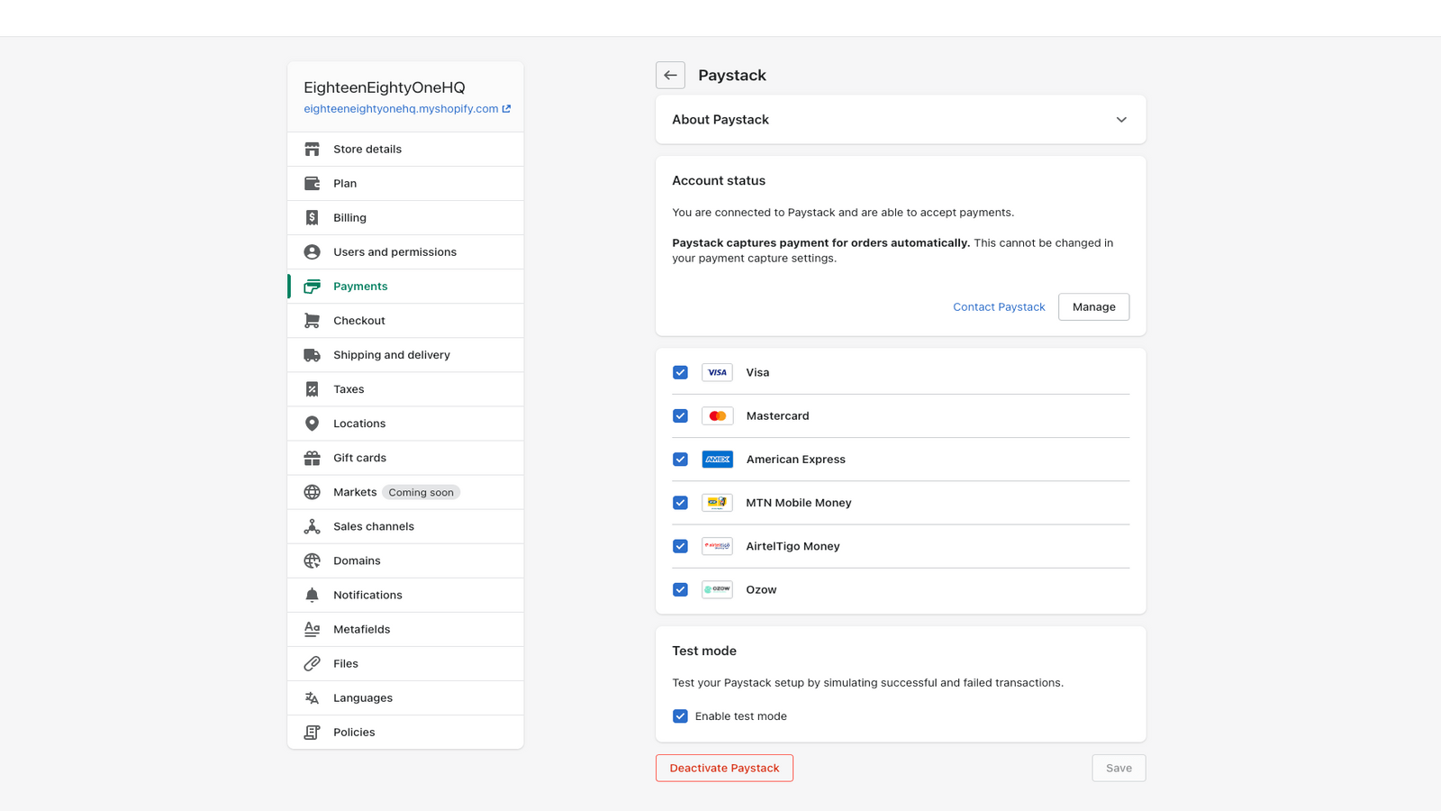Open Billing settings

[405, 217]
